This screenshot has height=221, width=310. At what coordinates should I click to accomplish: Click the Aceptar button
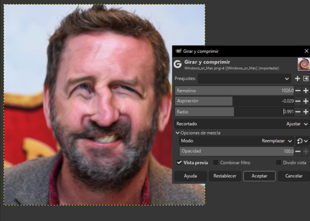tap(259, 176)
